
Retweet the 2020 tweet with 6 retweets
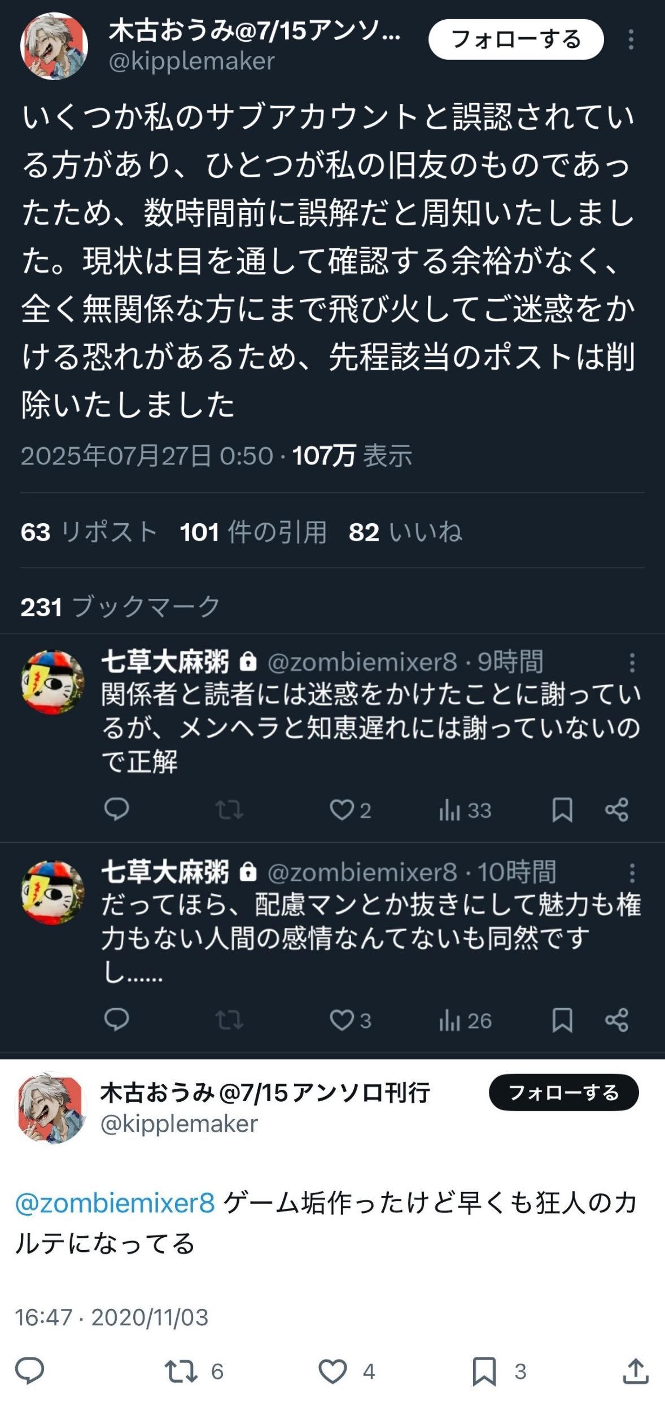(181, 1371)
